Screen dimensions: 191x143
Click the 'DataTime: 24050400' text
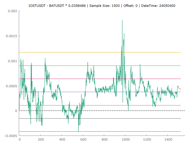pyautogui.click(x=158, y=6)
